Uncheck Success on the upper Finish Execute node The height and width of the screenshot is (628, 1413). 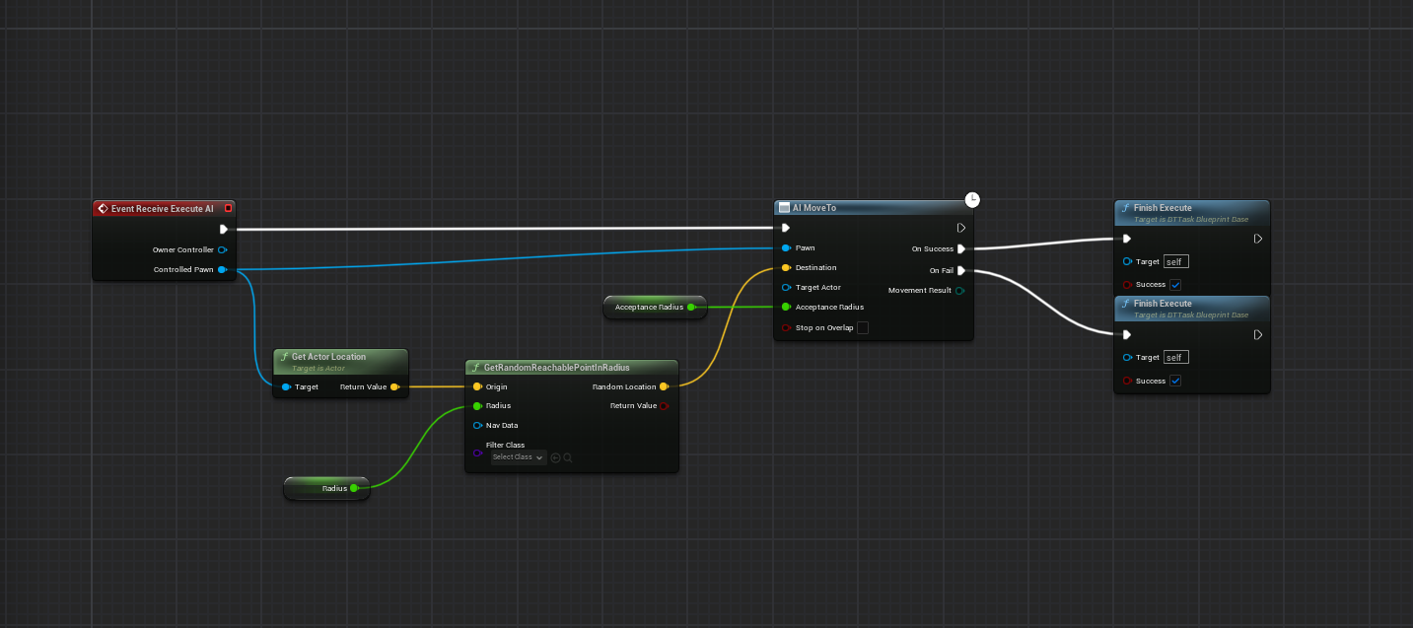pos(1175,285)
